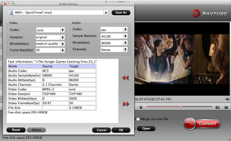
Task: Open the Frame Rate 30 dropdown
Action: click(x=50, y=50)
